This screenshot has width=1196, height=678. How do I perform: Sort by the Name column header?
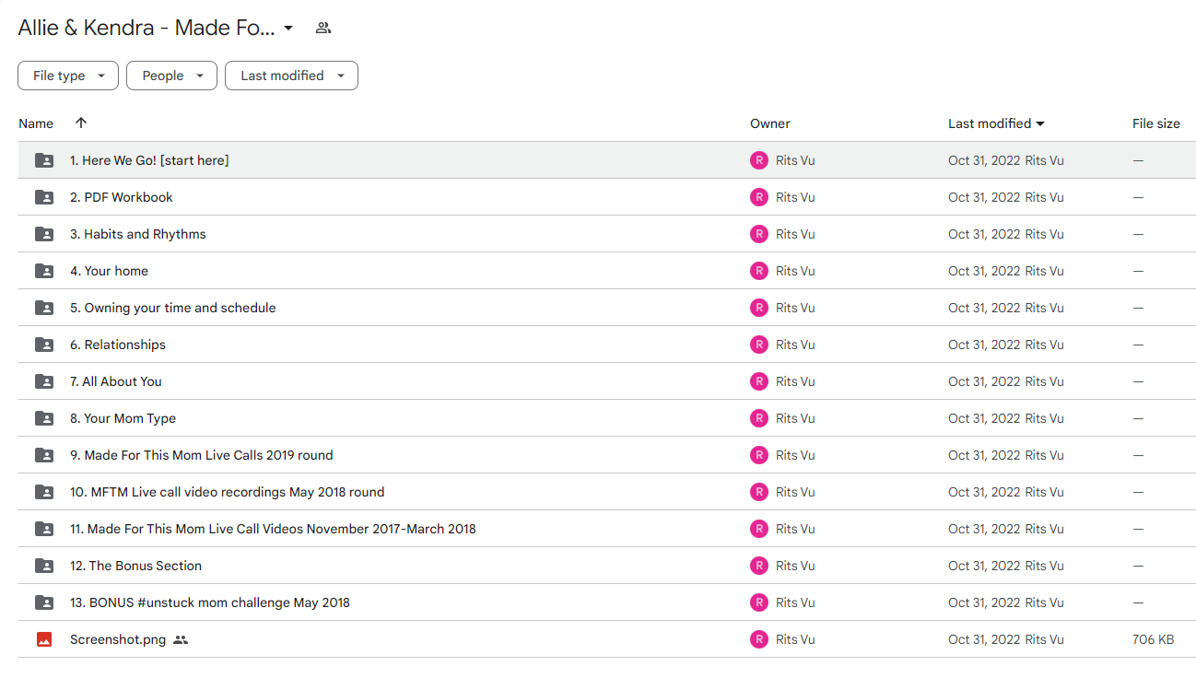[x=36, y=123]
